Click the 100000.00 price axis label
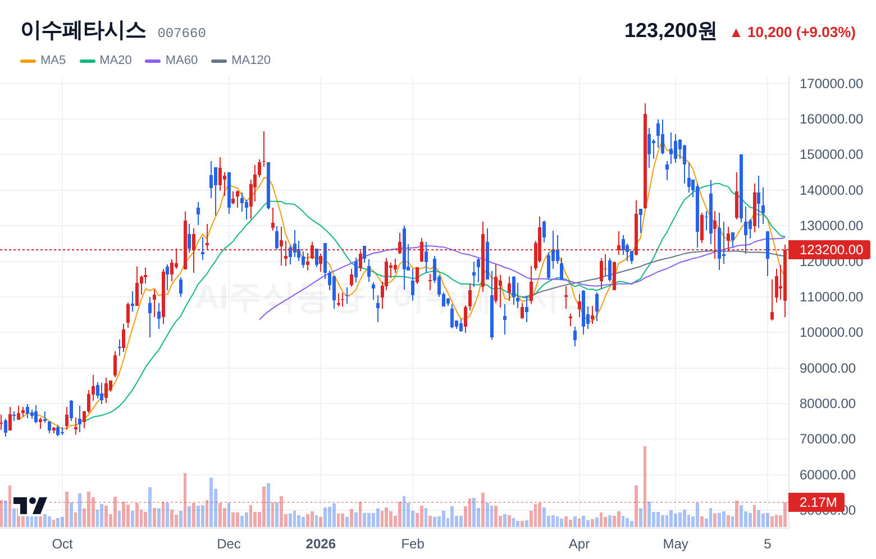 (831, 332)
